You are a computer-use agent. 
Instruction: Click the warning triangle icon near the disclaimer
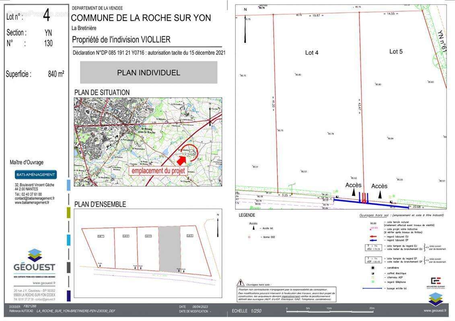pyautogui.click(x=241, y=282)
